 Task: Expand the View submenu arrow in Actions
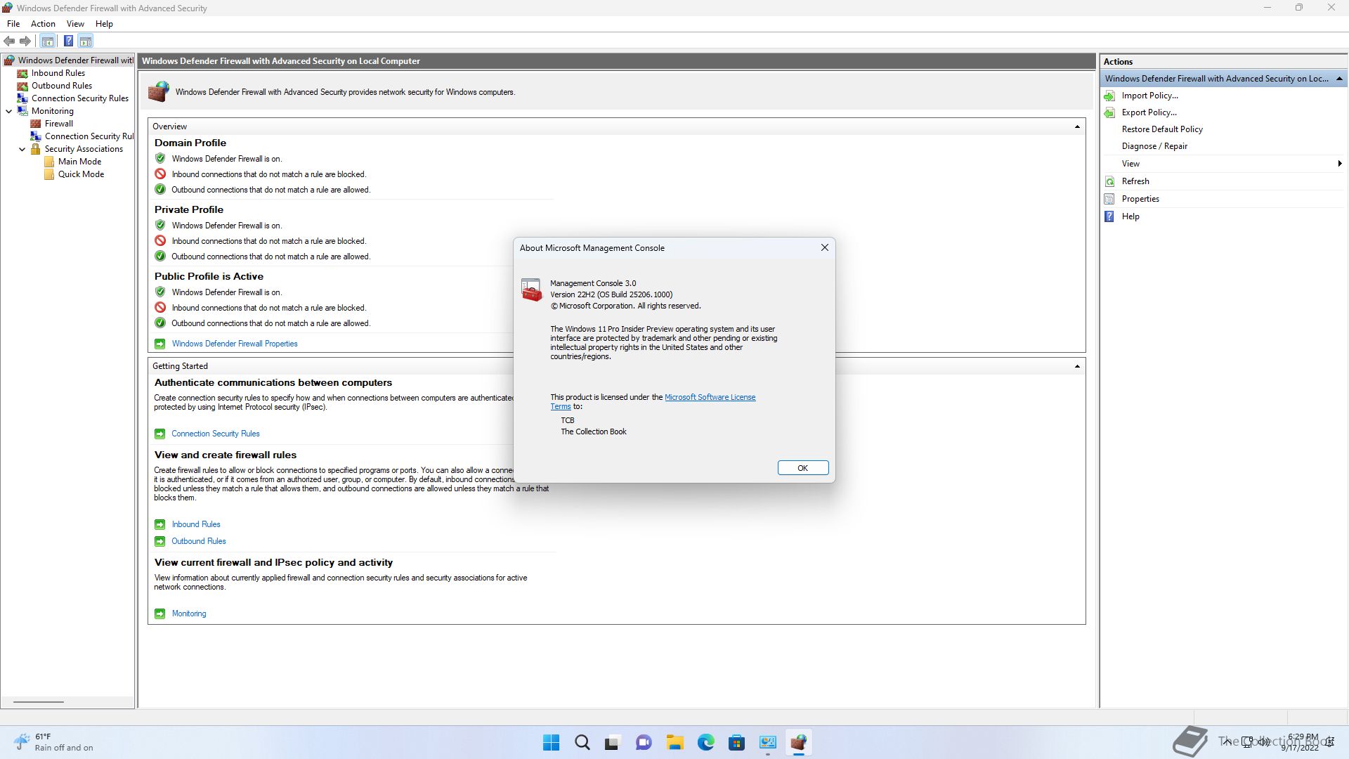click(x=1339, y=164)
